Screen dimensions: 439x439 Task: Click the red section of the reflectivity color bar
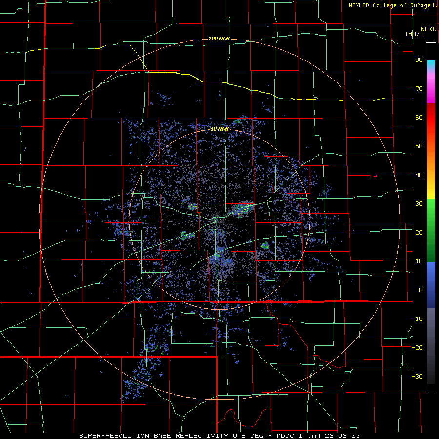[431, 118]
